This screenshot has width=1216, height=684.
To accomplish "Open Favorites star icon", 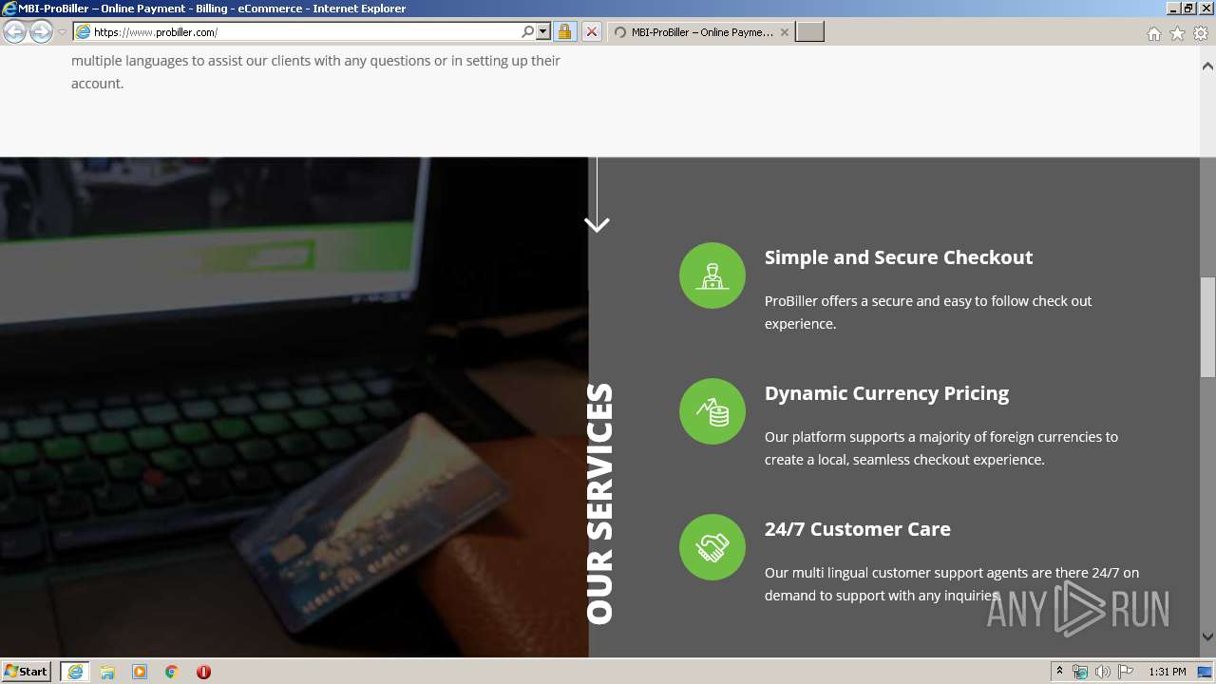I will pyautogui.click(x=1177, y=33).
